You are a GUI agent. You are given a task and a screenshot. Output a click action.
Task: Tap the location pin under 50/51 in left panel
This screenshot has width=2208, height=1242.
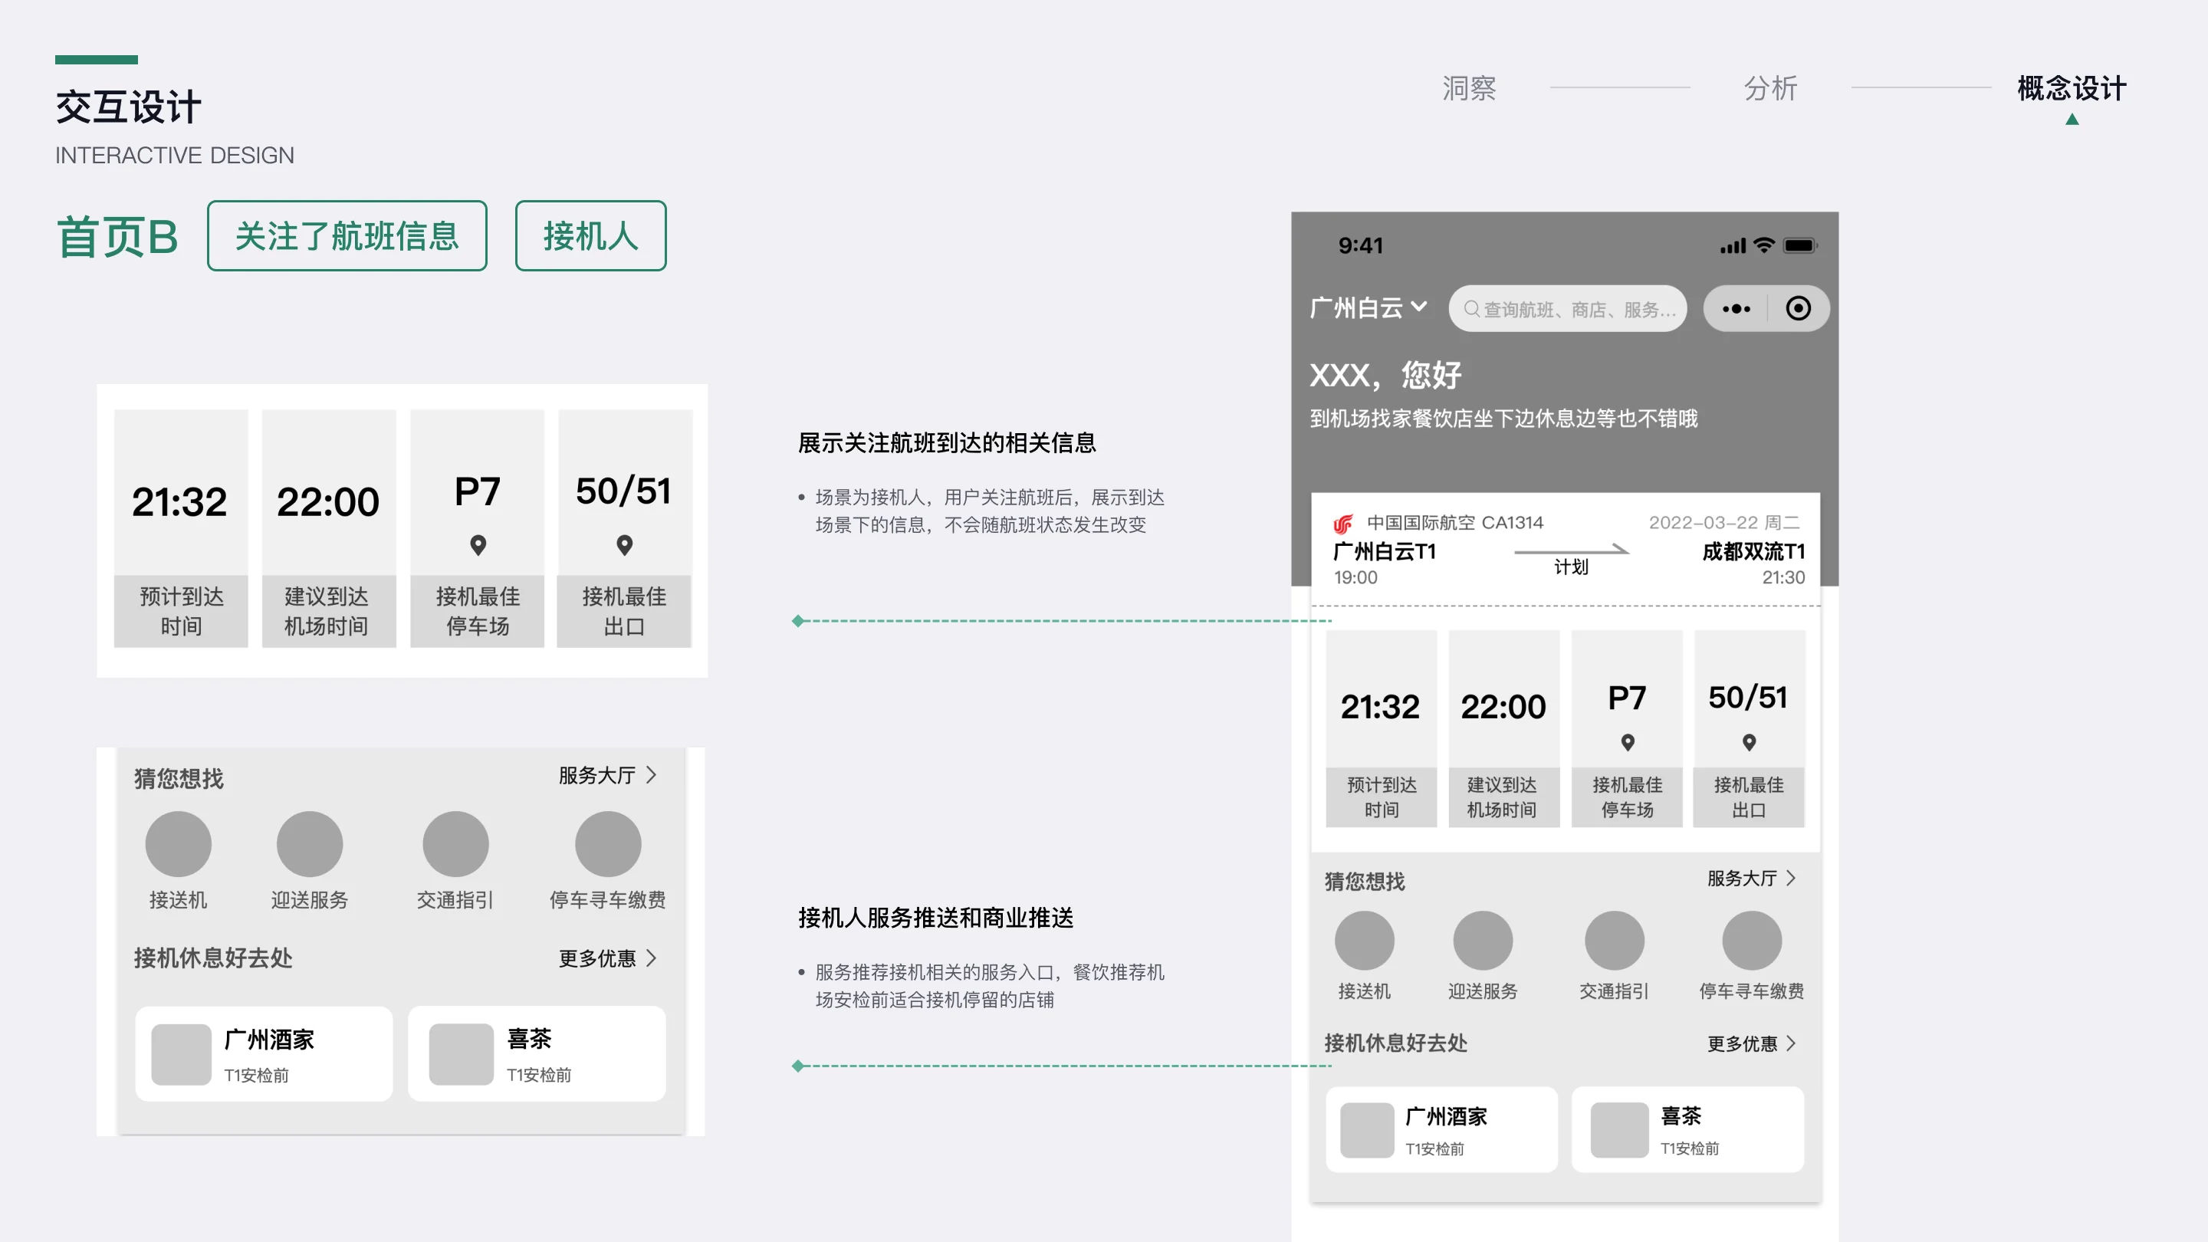625,545
